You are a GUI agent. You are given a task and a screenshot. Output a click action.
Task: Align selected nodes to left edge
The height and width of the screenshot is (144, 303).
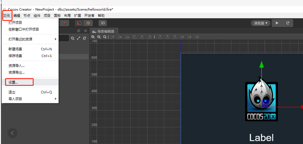(135, 37)
